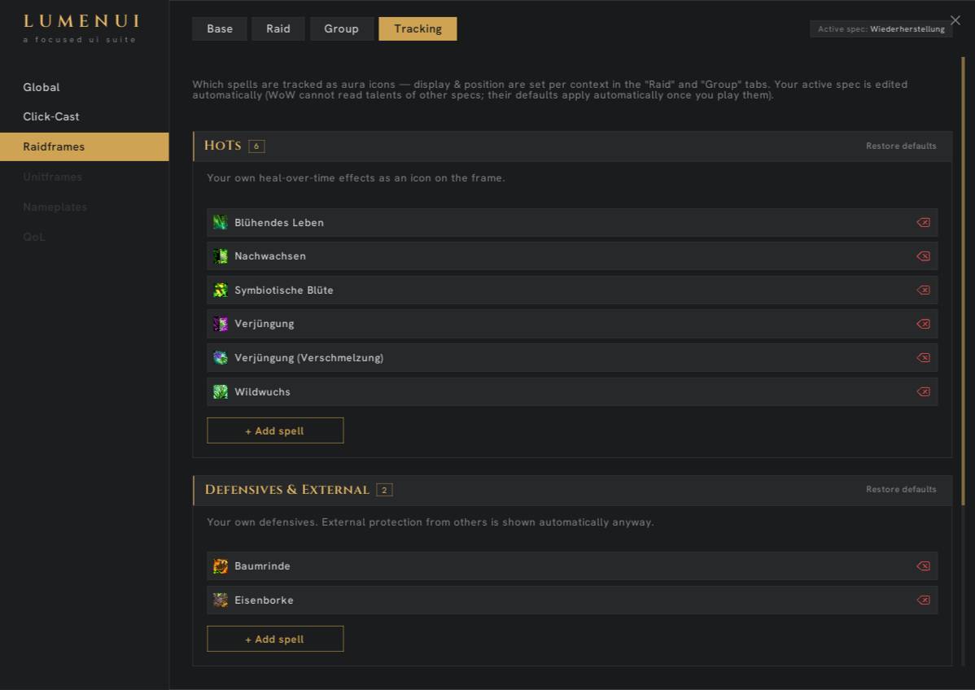This screenshot has width=975, height=690.
Task: Click the Verjüngung (Verschmelzung) spell name
Action: click(309, 358)
